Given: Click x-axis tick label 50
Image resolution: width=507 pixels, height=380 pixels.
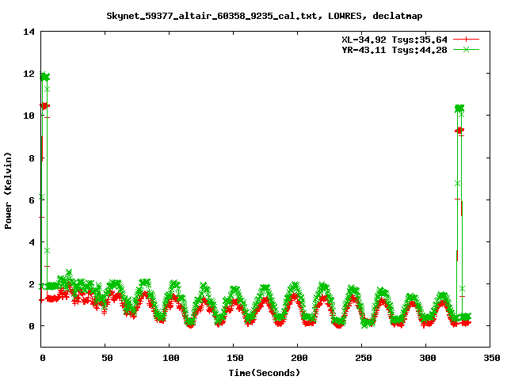Looking at the screenshot, I should click(x=107, y=358).
